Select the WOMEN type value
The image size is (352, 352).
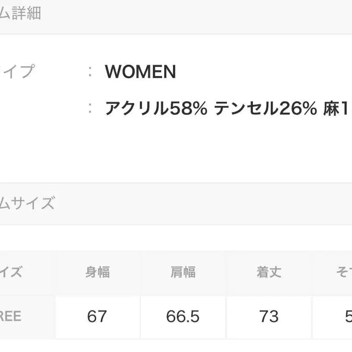(140, 72)
